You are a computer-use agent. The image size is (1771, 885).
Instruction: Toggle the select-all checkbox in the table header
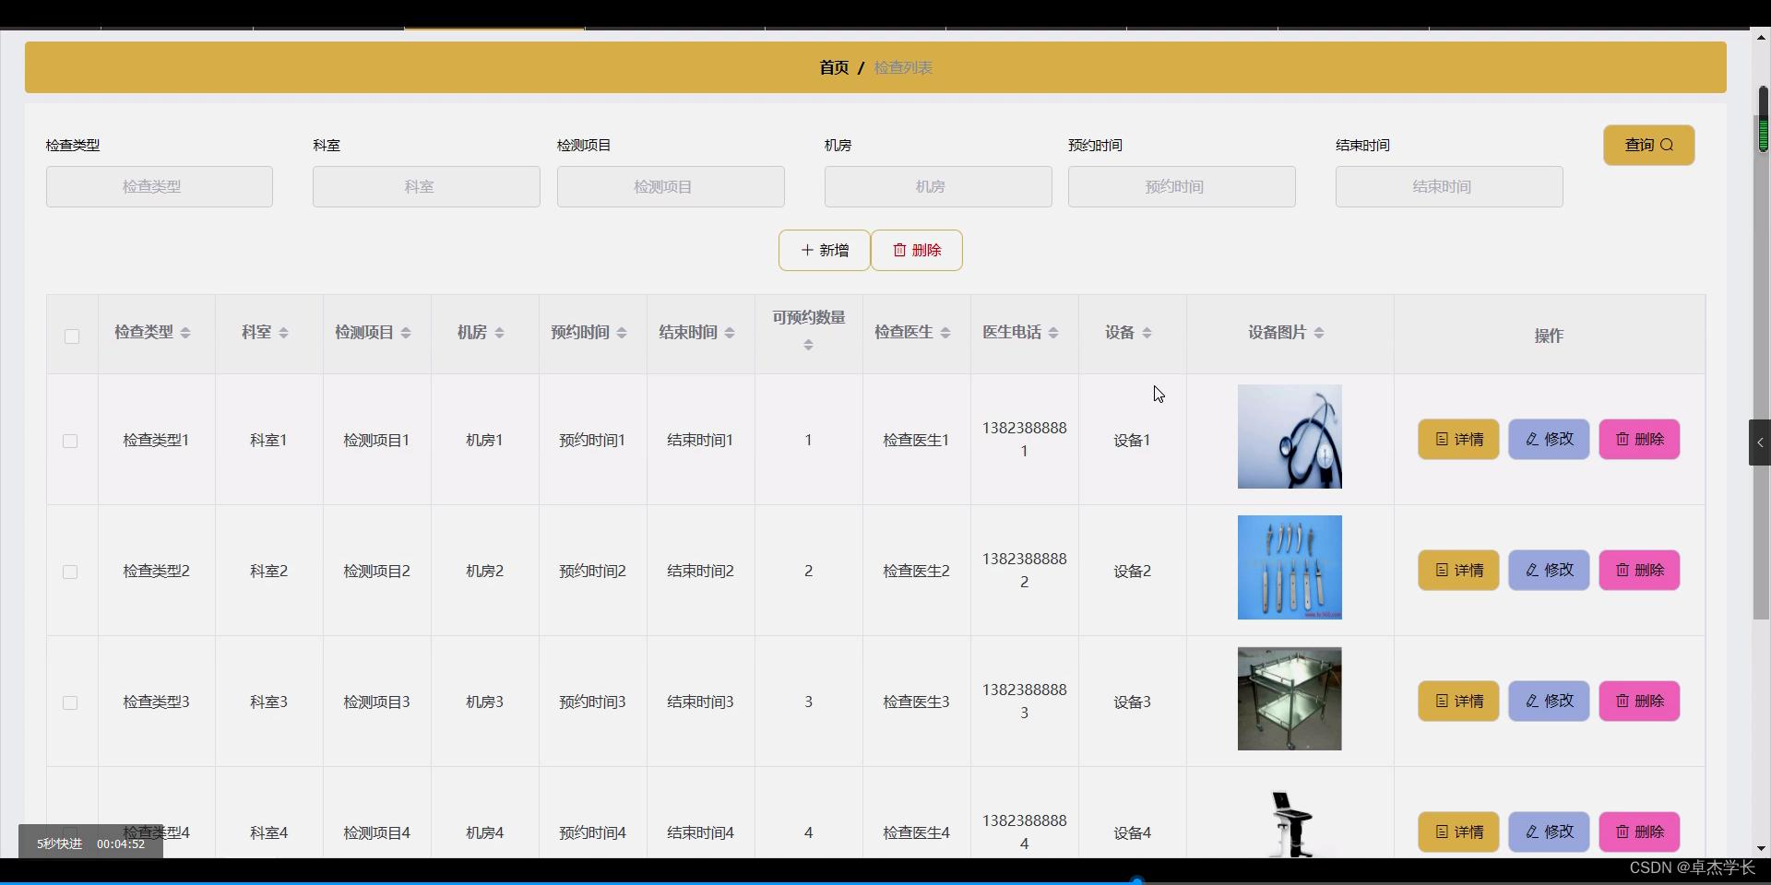point(72,336)
